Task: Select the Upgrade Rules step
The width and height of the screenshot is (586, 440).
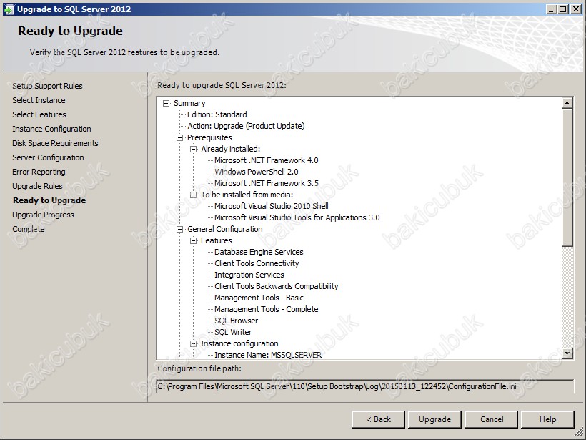Action: (x=37, y=186)
